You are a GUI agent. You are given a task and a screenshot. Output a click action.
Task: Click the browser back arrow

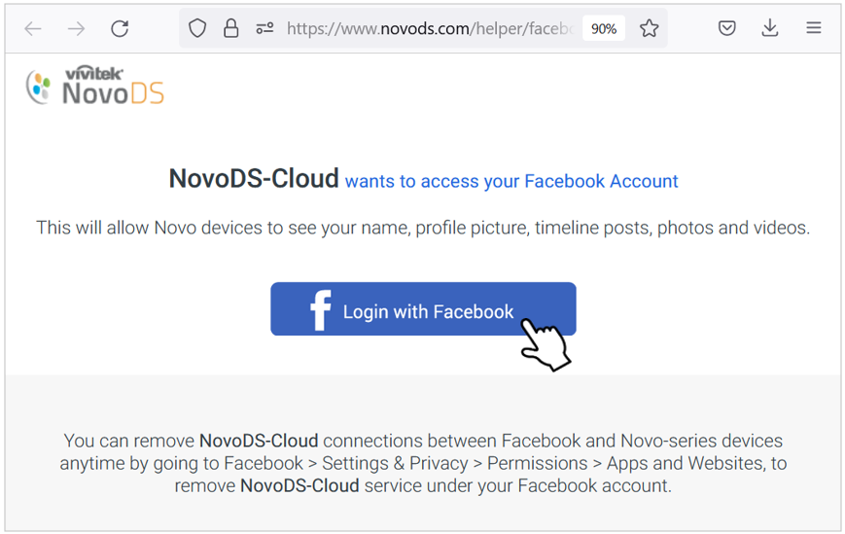coord(33,28)
